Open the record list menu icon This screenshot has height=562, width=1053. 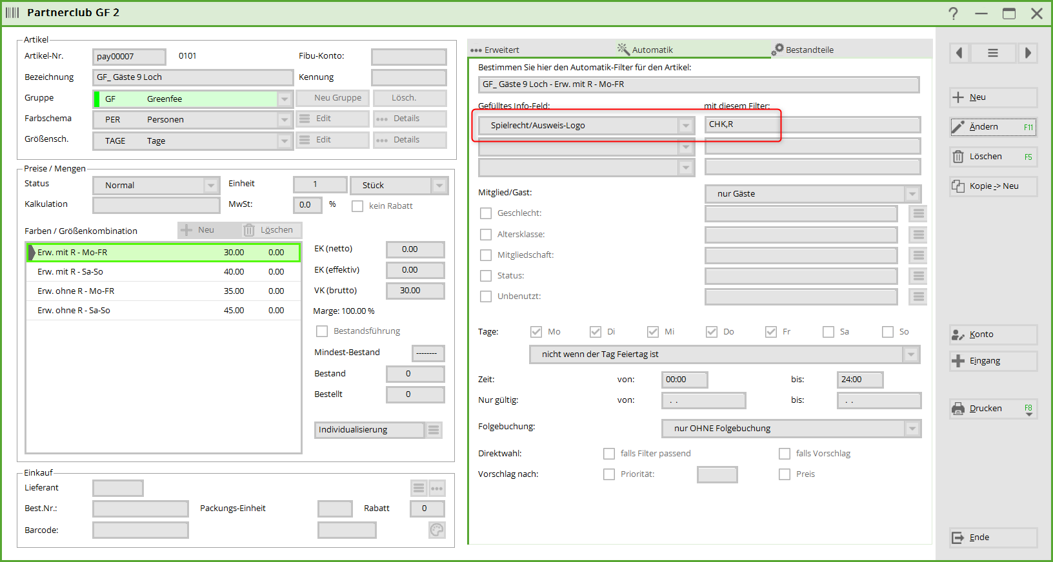tap(993, 53)
